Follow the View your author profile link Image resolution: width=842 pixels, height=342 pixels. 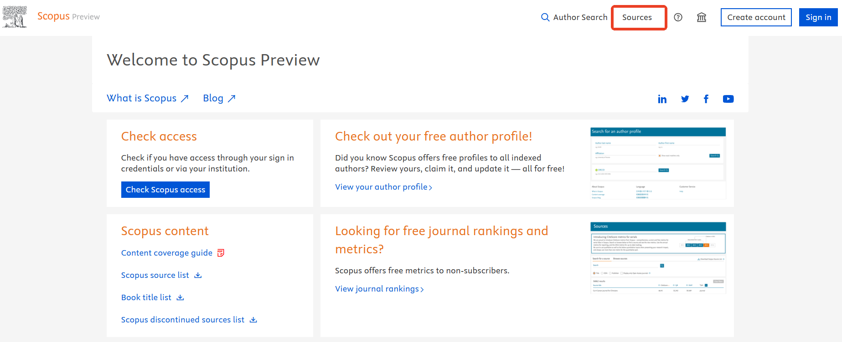(383, 187)
